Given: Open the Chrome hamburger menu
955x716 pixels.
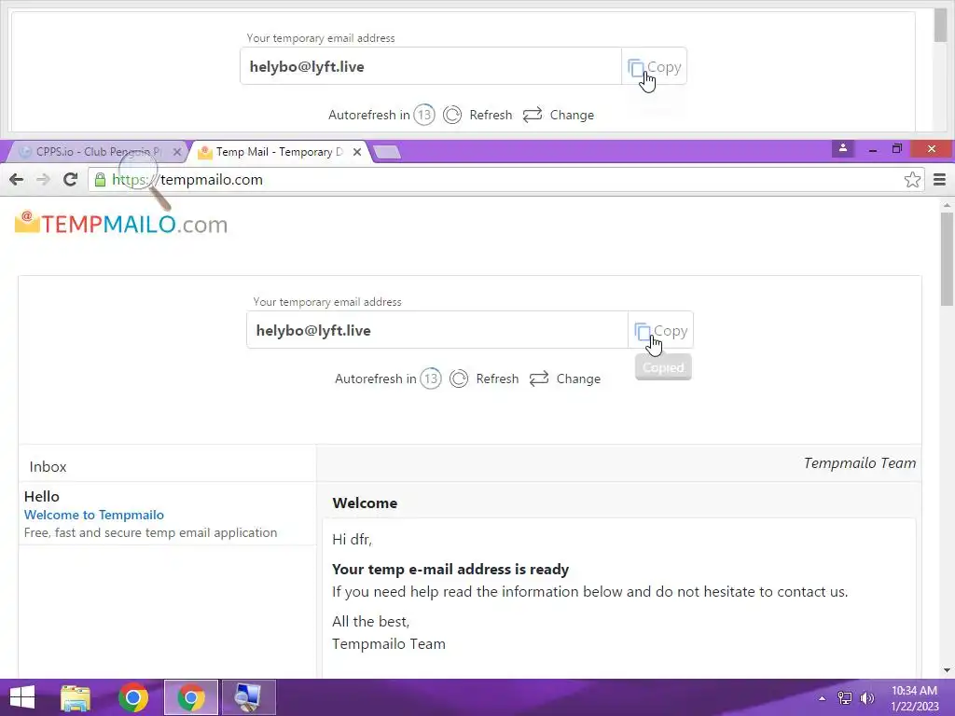Looking at the screenshot, I should click(x=940, y=180).
